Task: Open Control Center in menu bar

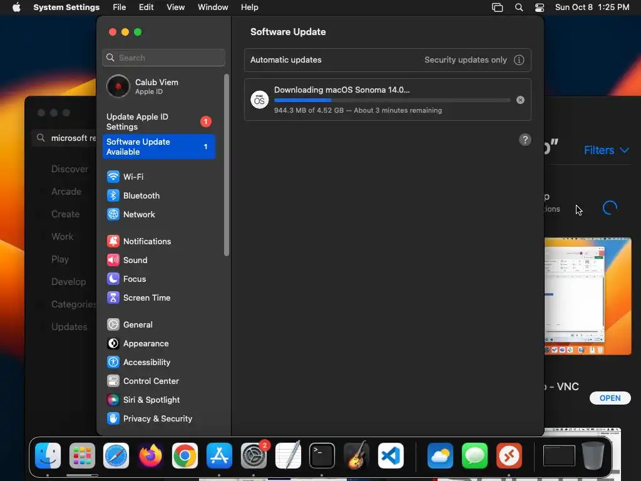Action: (540, 8)
